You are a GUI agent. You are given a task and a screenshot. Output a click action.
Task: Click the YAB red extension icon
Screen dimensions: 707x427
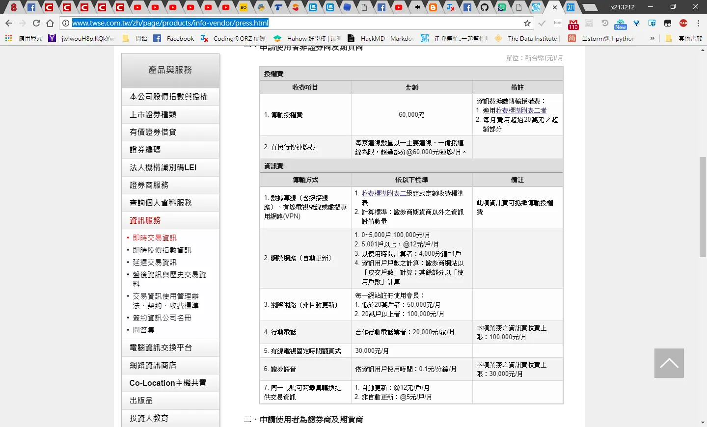(x=683, y=23)
